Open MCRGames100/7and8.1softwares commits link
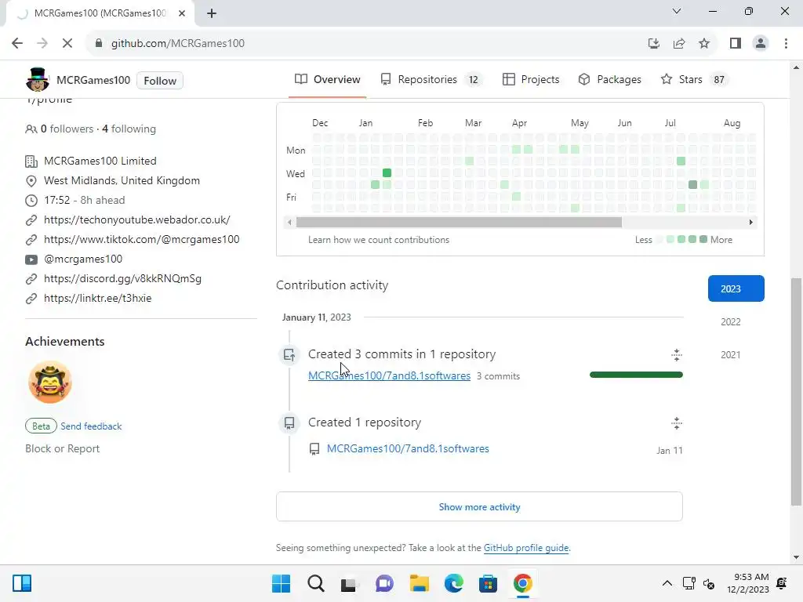The image size is (803, 602). coord(389,375)
